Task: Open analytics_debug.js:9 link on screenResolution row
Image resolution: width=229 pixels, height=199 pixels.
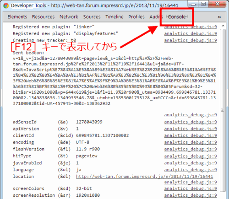Action: [x=191, y=195]
